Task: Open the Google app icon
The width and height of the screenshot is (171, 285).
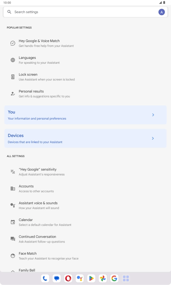Action: coord(114,278)
